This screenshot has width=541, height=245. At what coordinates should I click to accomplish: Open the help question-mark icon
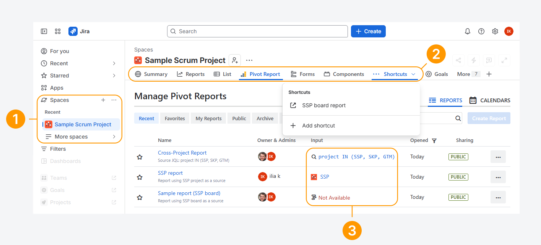[x=481, y=31]
